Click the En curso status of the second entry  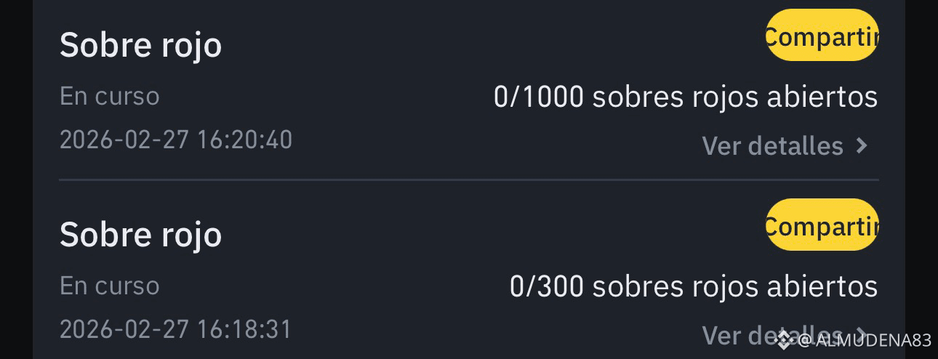[109, 286]
